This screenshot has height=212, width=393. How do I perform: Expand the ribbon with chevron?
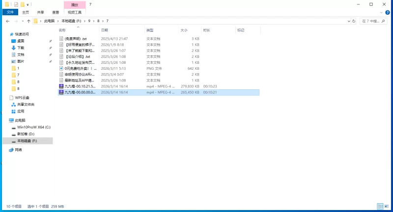382,12
